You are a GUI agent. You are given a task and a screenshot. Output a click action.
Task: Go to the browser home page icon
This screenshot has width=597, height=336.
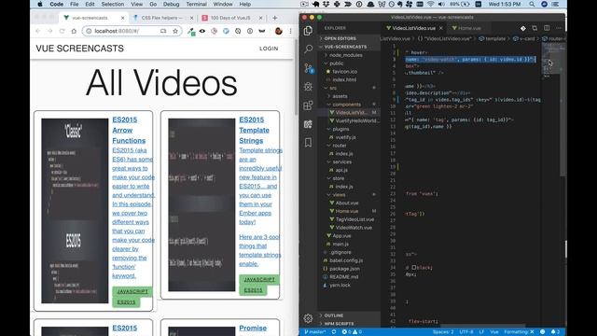pyautogui.click(x=74, y=31)
